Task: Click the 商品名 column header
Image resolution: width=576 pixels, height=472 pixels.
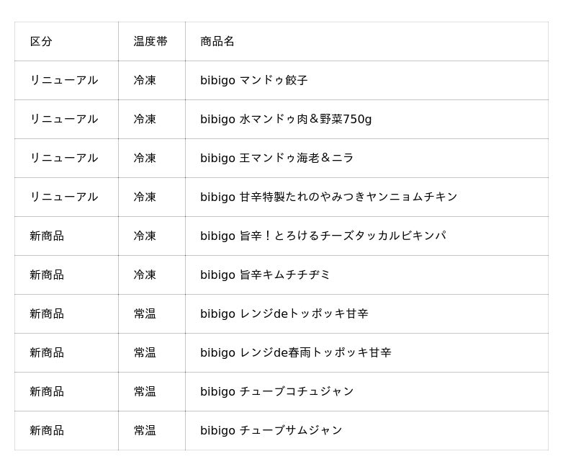Action: (217, 41)
